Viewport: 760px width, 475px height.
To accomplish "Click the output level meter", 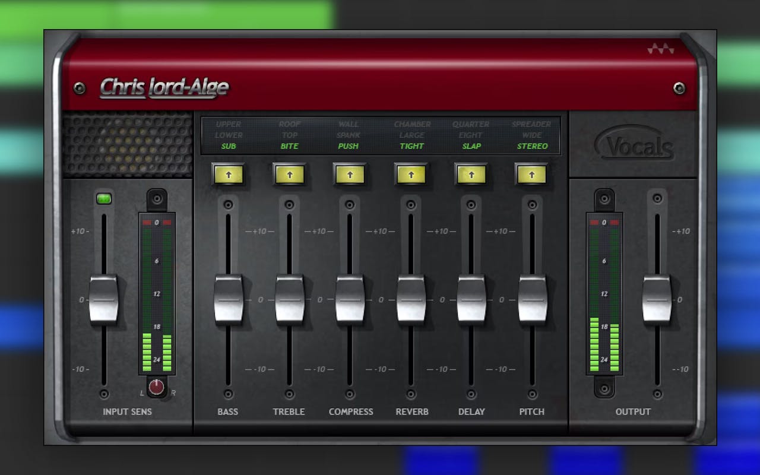I will tap(604, 294).
